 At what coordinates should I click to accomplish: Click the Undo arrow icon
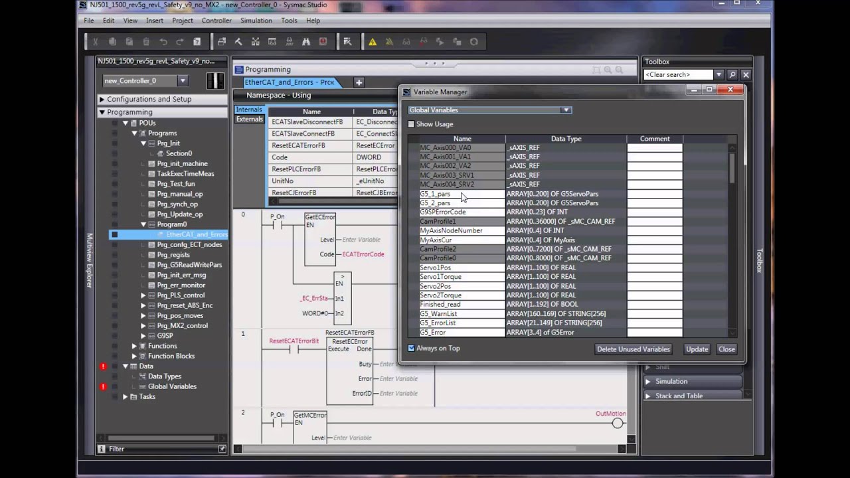[x=163, y=42]
